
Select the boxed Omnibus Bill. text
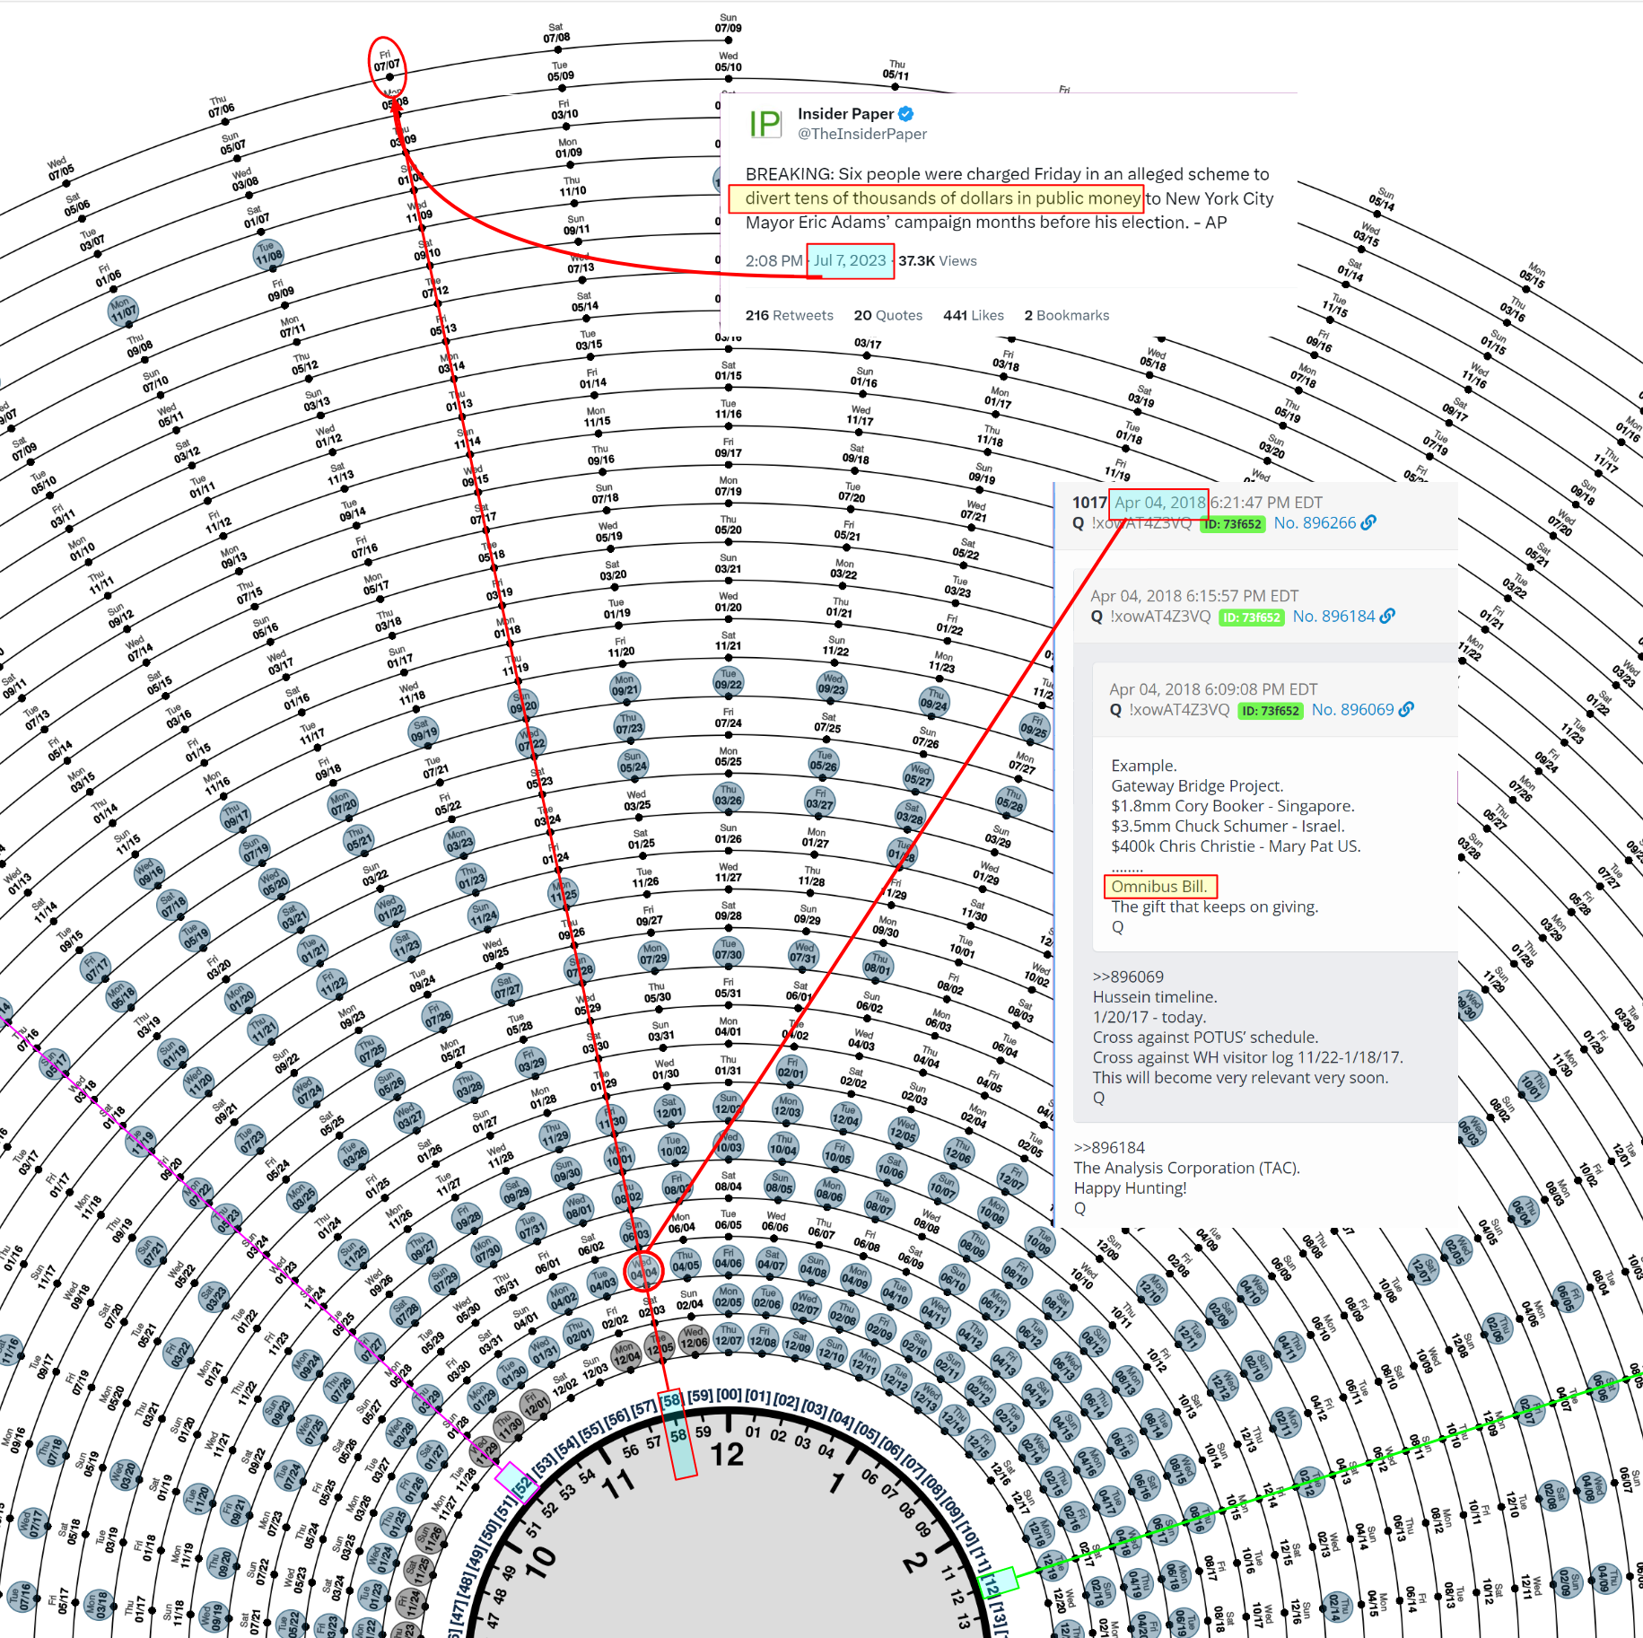coord(1159,887)
